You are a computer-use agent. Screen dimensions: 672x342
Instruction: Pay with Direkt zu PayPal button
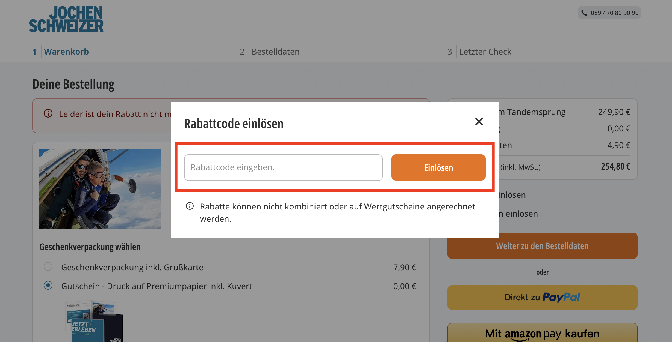tap(542, 297)
